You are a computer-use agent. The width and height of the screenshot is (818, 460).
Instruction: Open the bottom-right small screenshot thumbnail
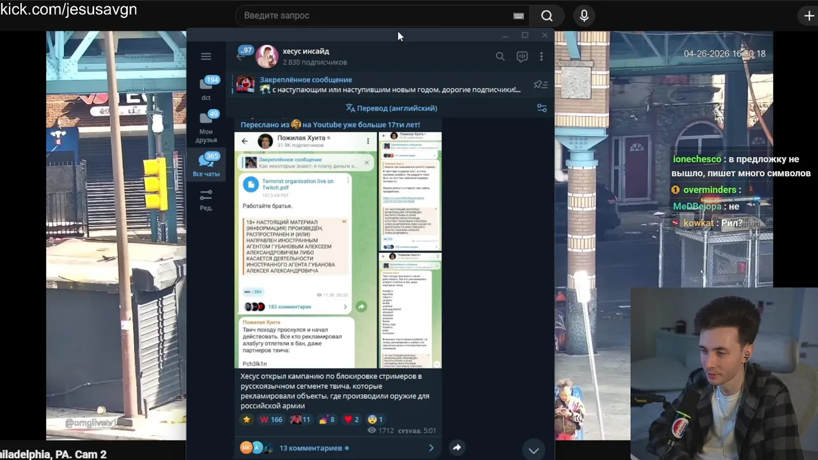[x=411, y=310]
